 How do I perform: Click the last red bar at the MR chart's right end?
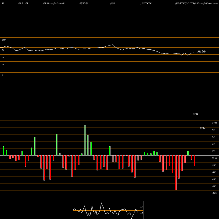pyautogui.click(x=194, y=161)
